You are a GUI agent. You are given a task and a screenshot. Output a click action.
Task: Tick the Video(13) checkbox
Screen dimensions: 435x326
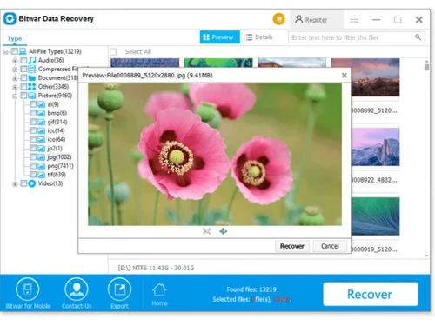tap(23, 183)
